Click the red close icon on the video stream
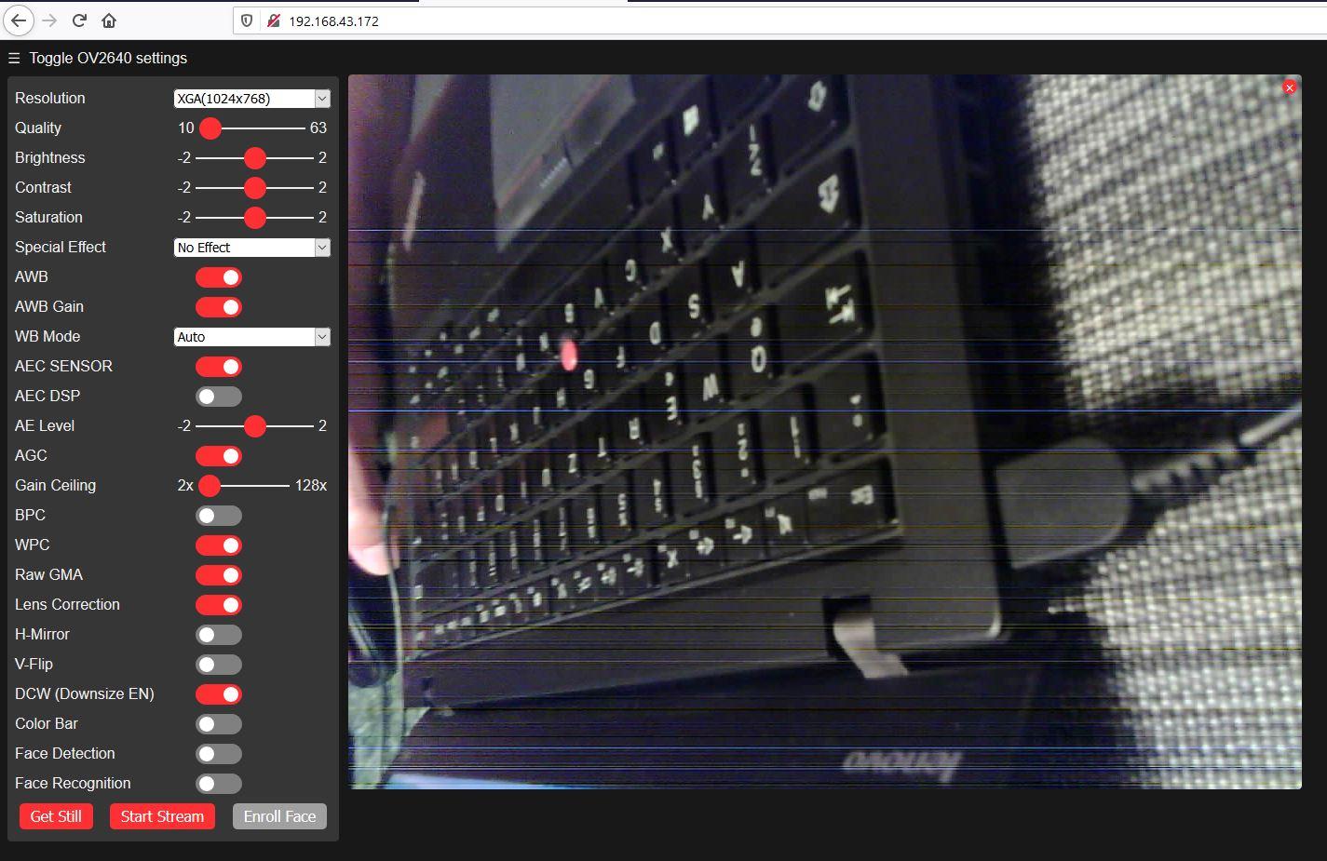Image resolution: width=1327 pixels, height=861 pixels. coord(1289,87)
